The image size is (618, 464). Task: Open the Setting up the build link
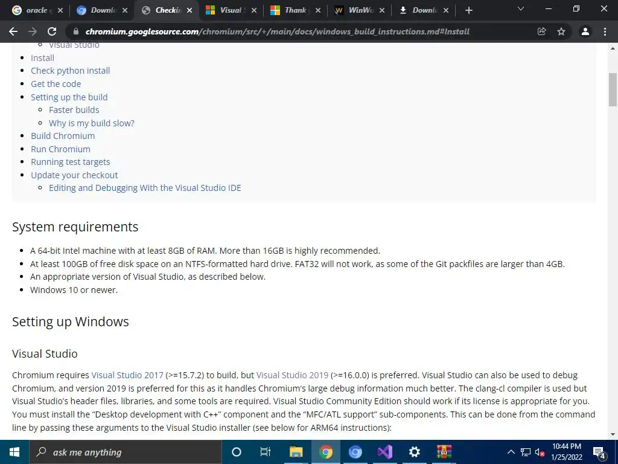pos(69,97)
